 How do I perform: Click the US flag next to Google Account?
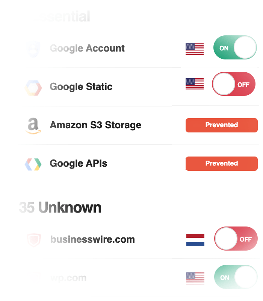tap(194, 48)
